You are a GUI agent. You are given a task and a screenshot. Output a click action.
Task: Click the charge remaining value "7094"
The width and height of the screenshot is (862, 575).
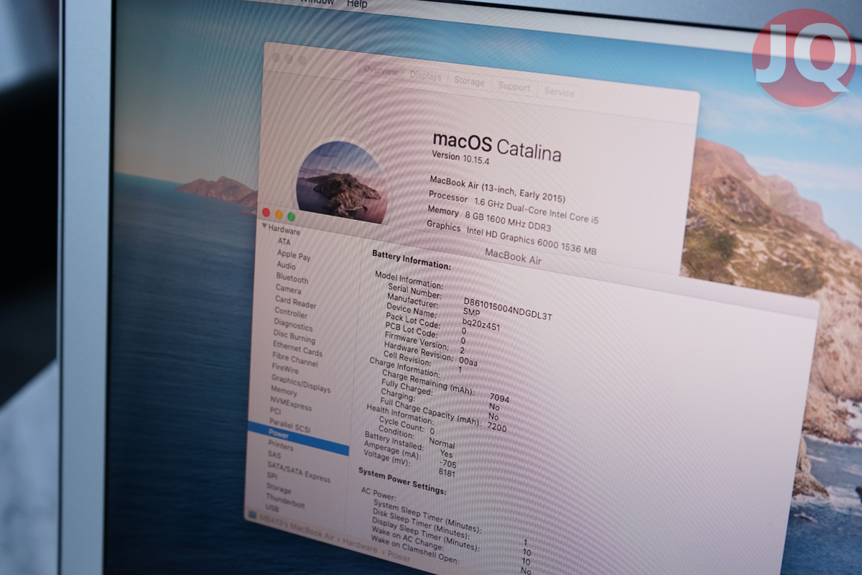(x=499, y=398)
